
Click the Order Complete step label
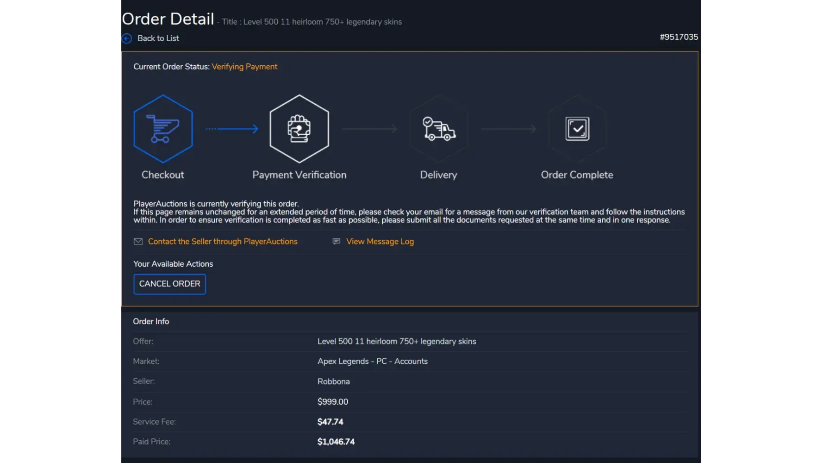577,175
